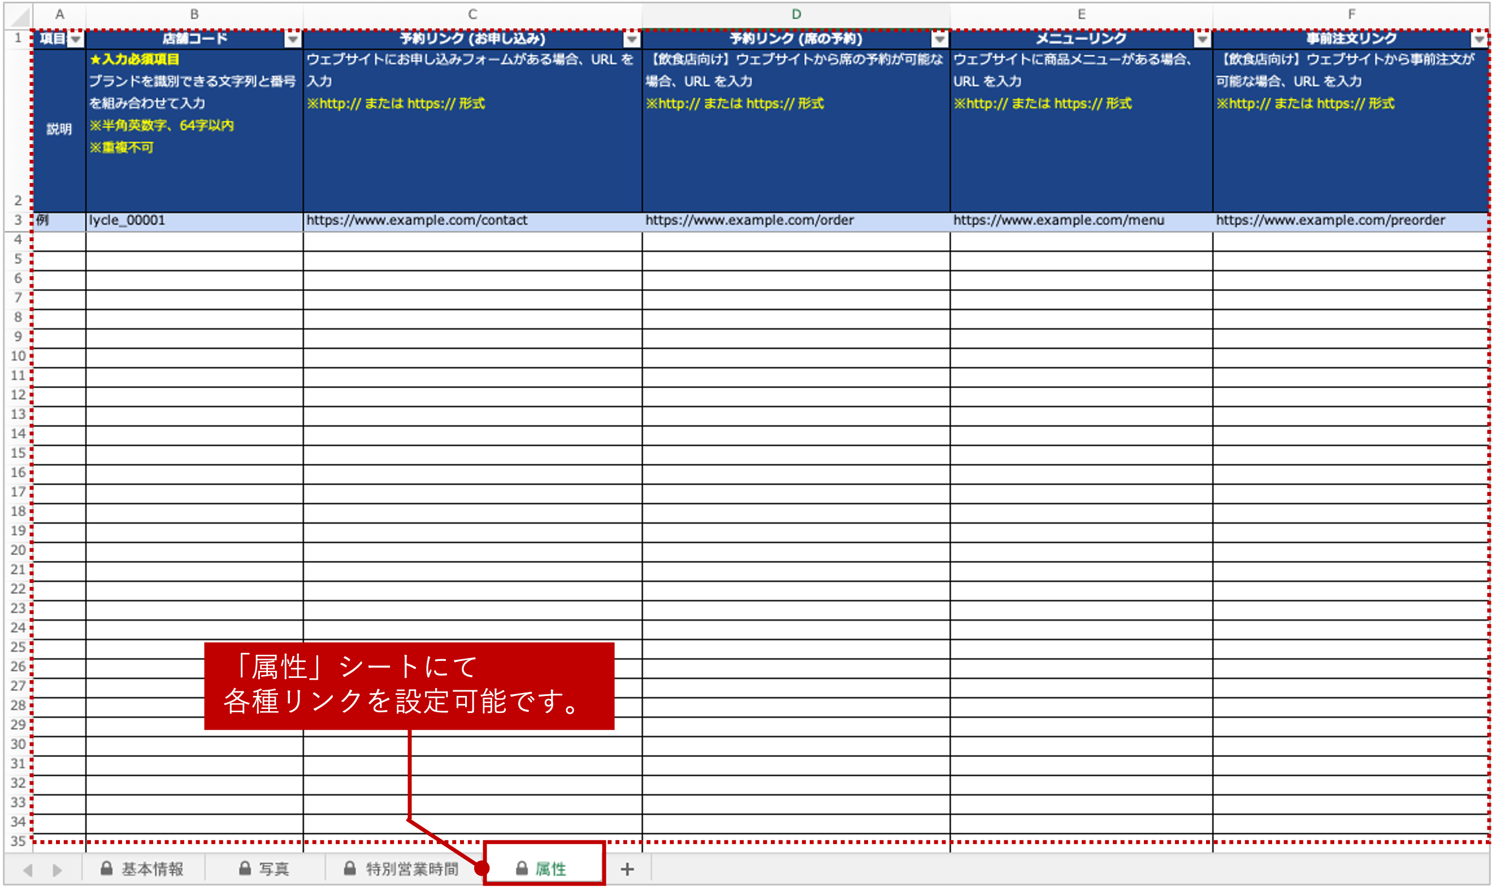Click the lock icon on the 写真 tab
Viewport: 1492px width, 888px height.
[x=245, y=869]
